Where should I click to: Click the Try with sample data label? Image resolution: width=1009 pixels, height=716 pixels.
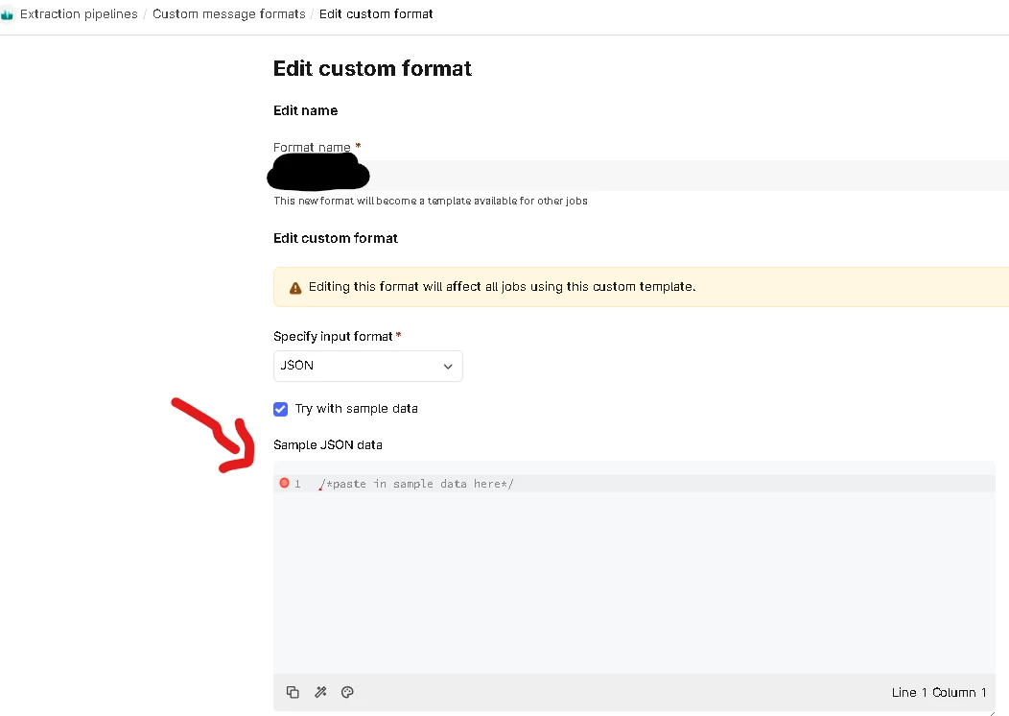356,409
